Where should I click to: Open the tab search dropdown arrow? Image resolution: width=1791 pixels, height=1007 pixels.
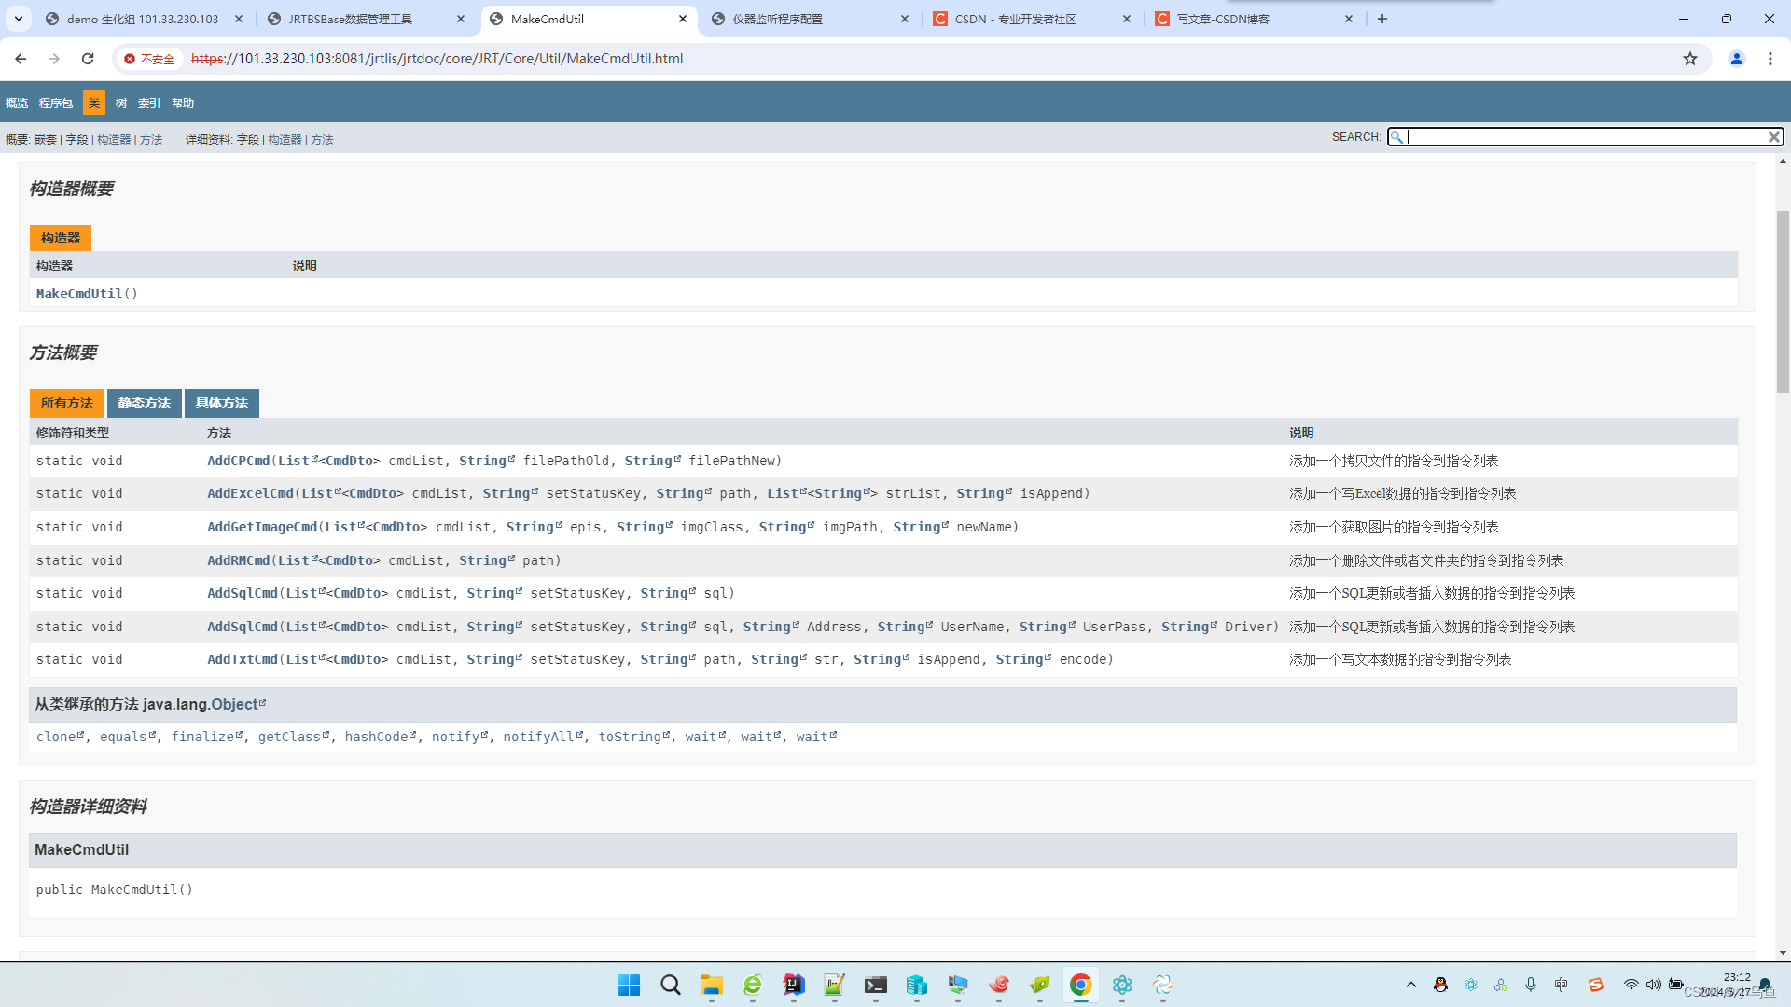coord(19,19)
